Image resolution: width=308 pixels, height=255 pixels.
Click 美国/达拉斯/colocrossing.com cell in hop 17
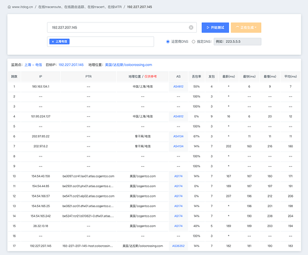coord(143,246)
